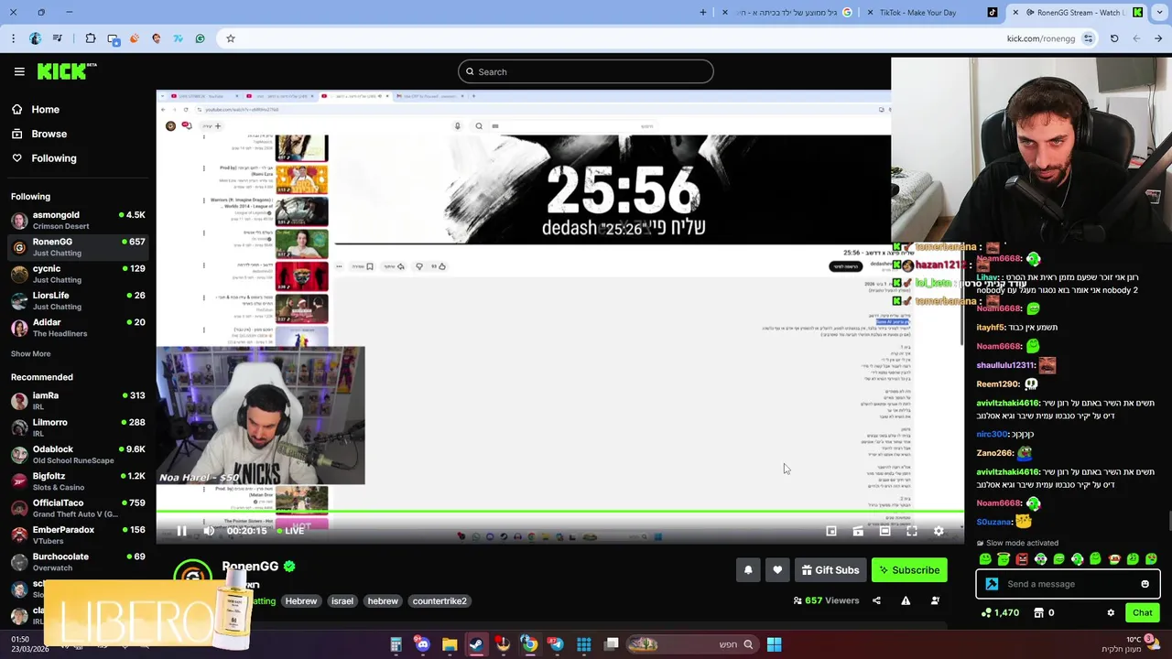Image resolution: width=1172 pixels, height=659 pixels.
Task: Click the green Subscribe button
Action: point(909,570)
